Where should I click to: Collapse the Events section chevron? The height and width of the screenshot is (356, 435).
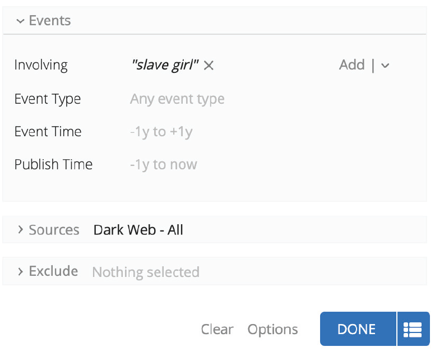[20, 21]
